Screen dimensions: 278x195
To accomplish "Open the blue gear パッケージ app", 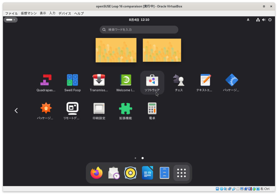I will pyautogui.click(x=231, y=83).
